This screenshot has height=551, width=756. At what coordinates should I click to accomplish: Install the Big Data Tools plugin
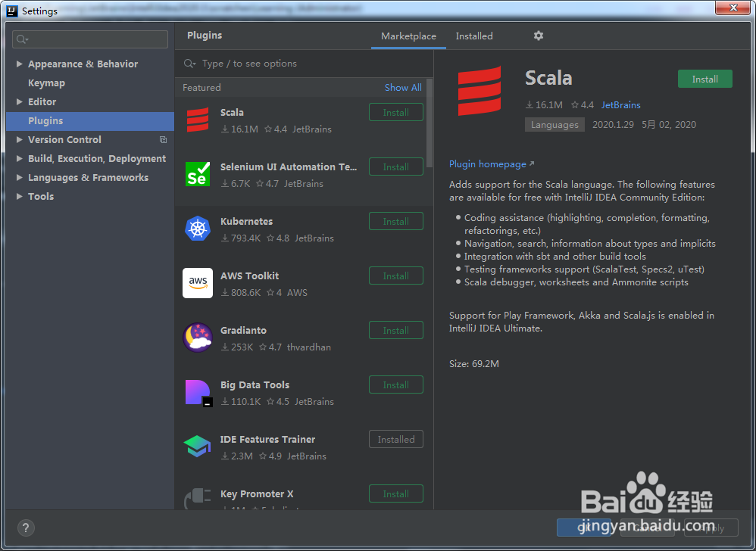(396, 384)
